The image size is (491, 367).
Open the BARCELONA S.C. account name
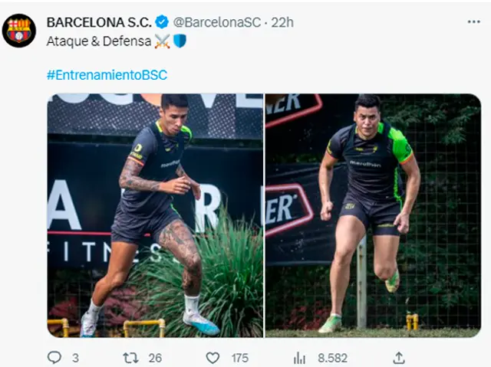99,22
